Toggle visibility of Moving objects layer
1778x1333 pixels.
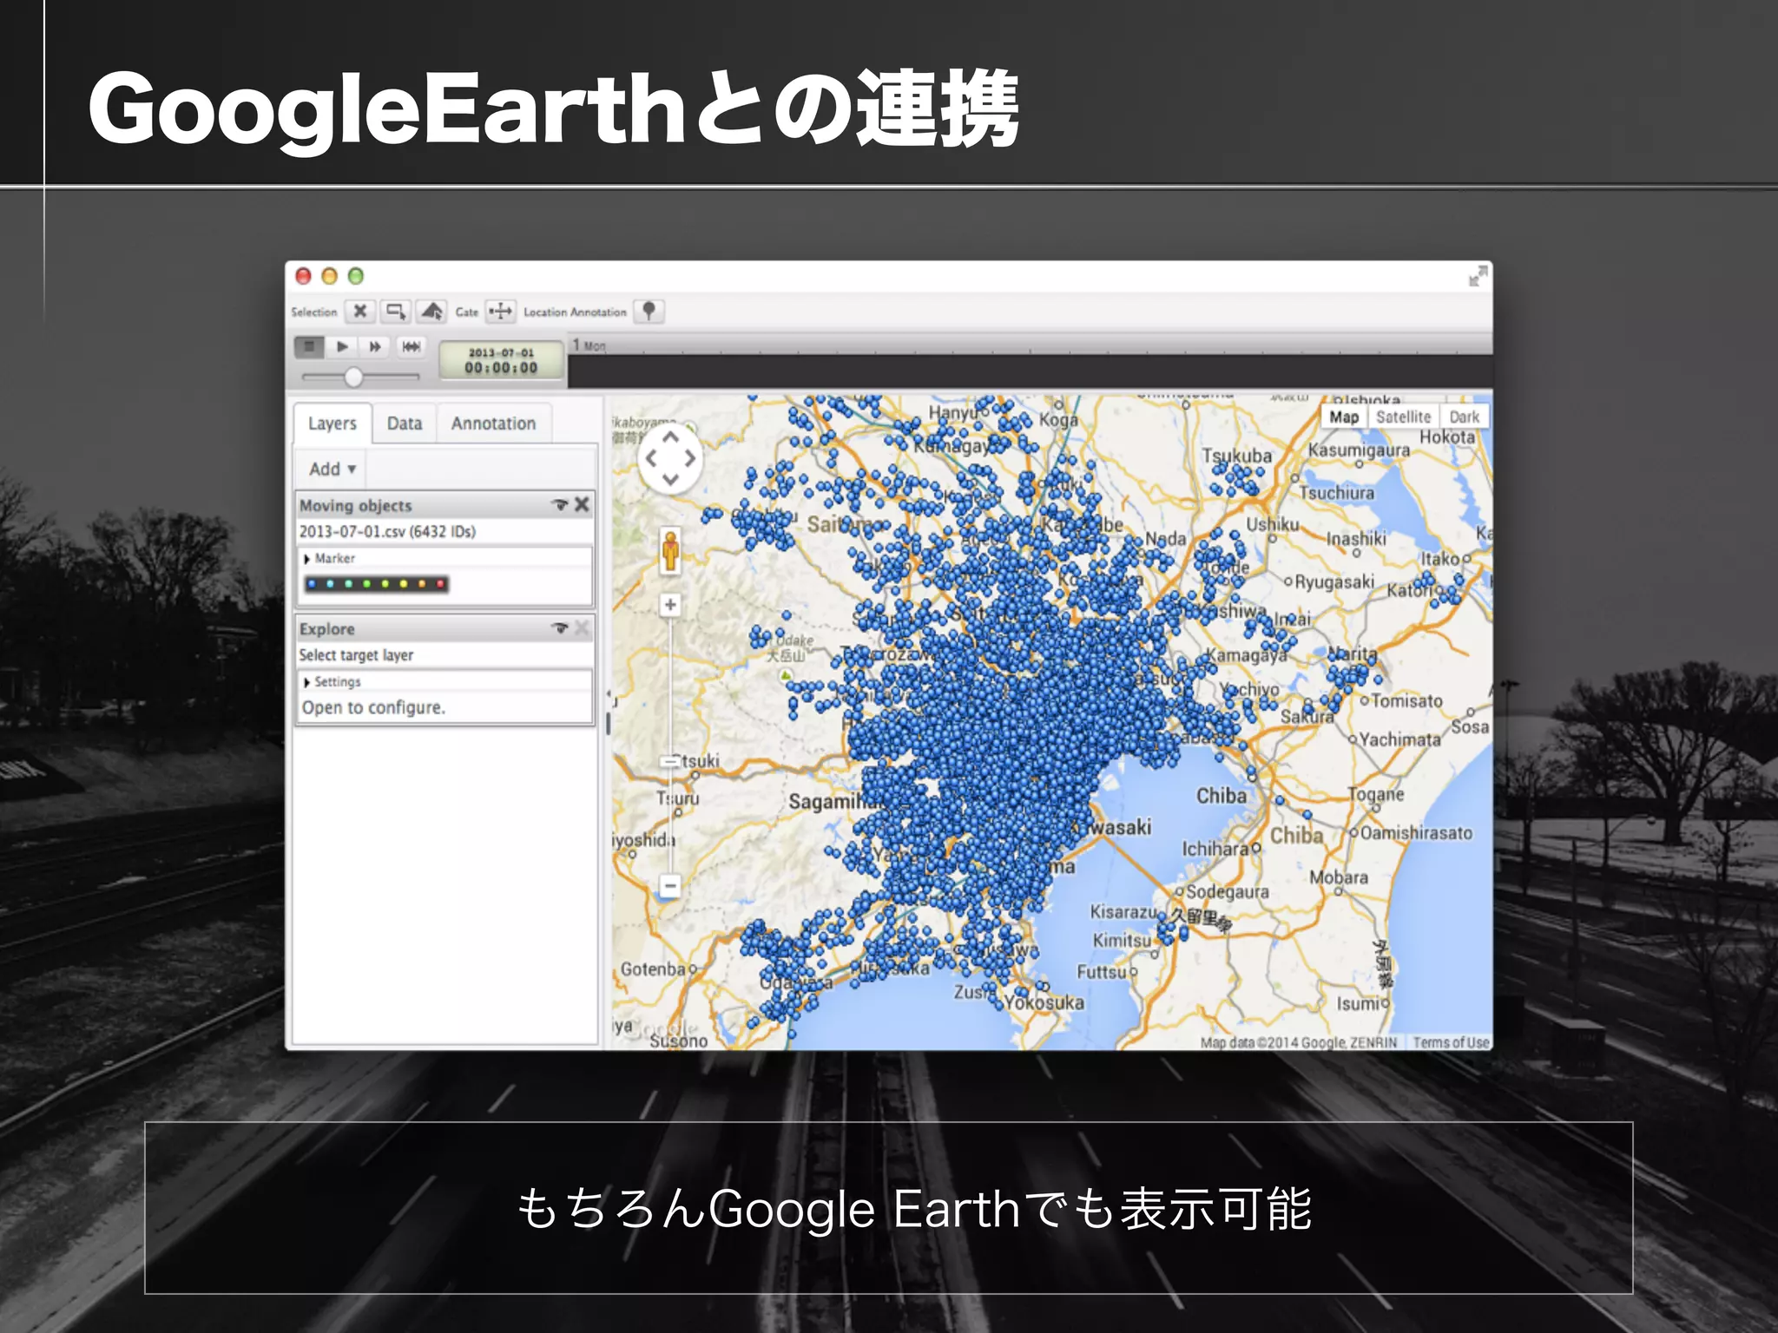(560, 504)
